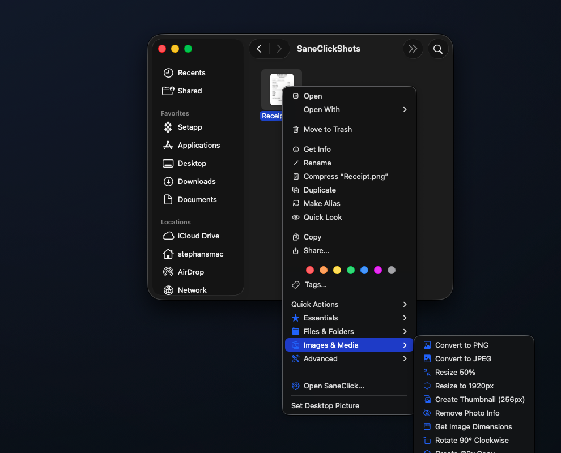561x453 pixels.
Task: Open the Desktop folder in the sidebar
Action: point(198,164)
